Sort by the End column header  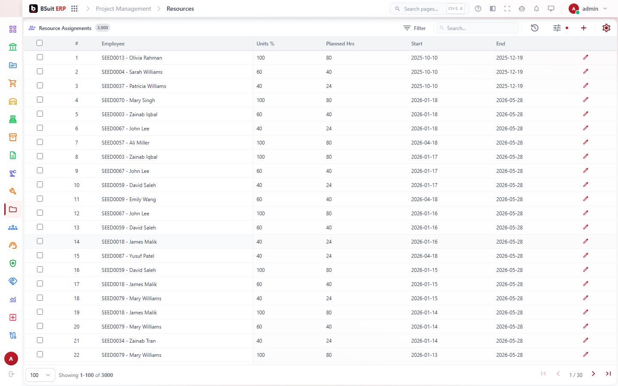click(x=501, y=44)
